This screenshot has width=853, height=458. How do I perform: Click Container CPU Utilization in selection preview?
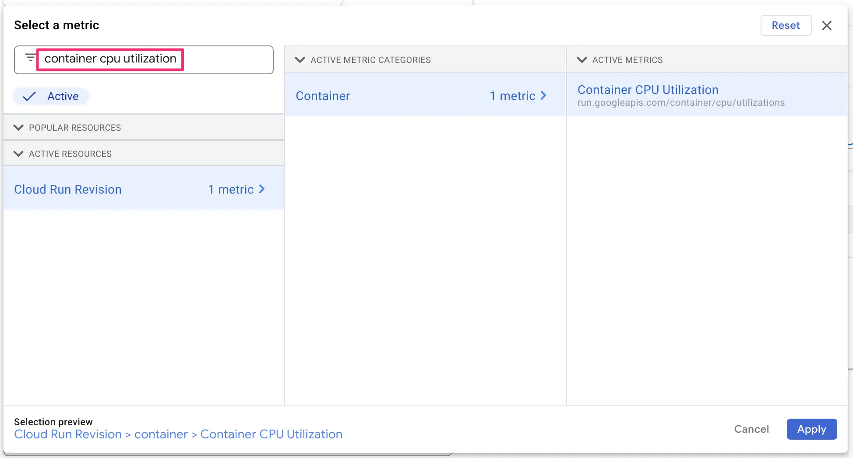[271, 434]
